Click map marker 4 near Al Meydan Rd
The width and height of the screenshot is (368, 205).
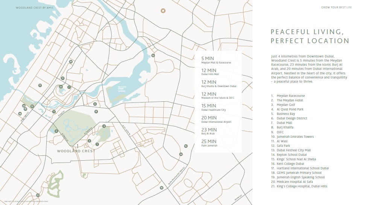pos(56,131)
